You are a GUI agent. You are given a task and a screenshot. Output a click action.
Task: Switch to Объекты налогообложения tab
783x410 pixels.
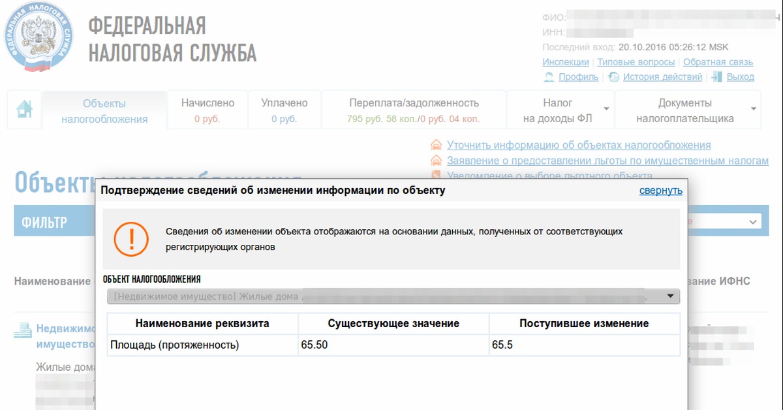coord(104,111)
